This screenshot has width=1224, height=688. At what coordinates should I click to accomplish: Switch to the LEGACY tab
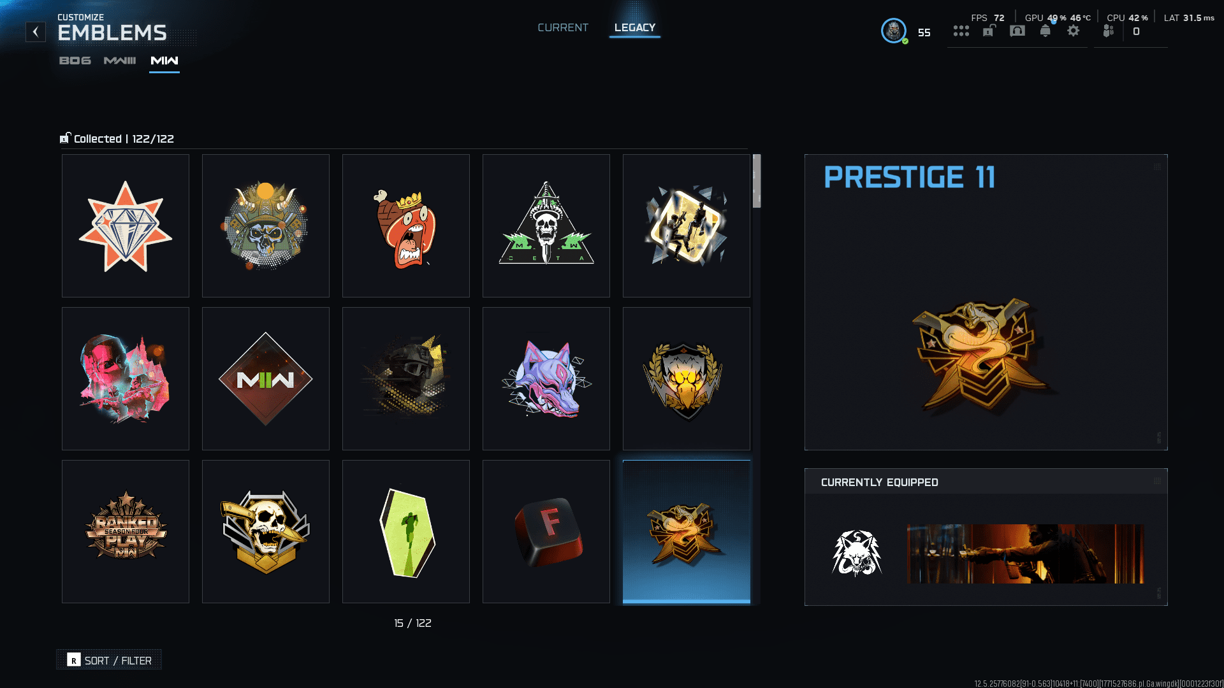coord(635,27)
